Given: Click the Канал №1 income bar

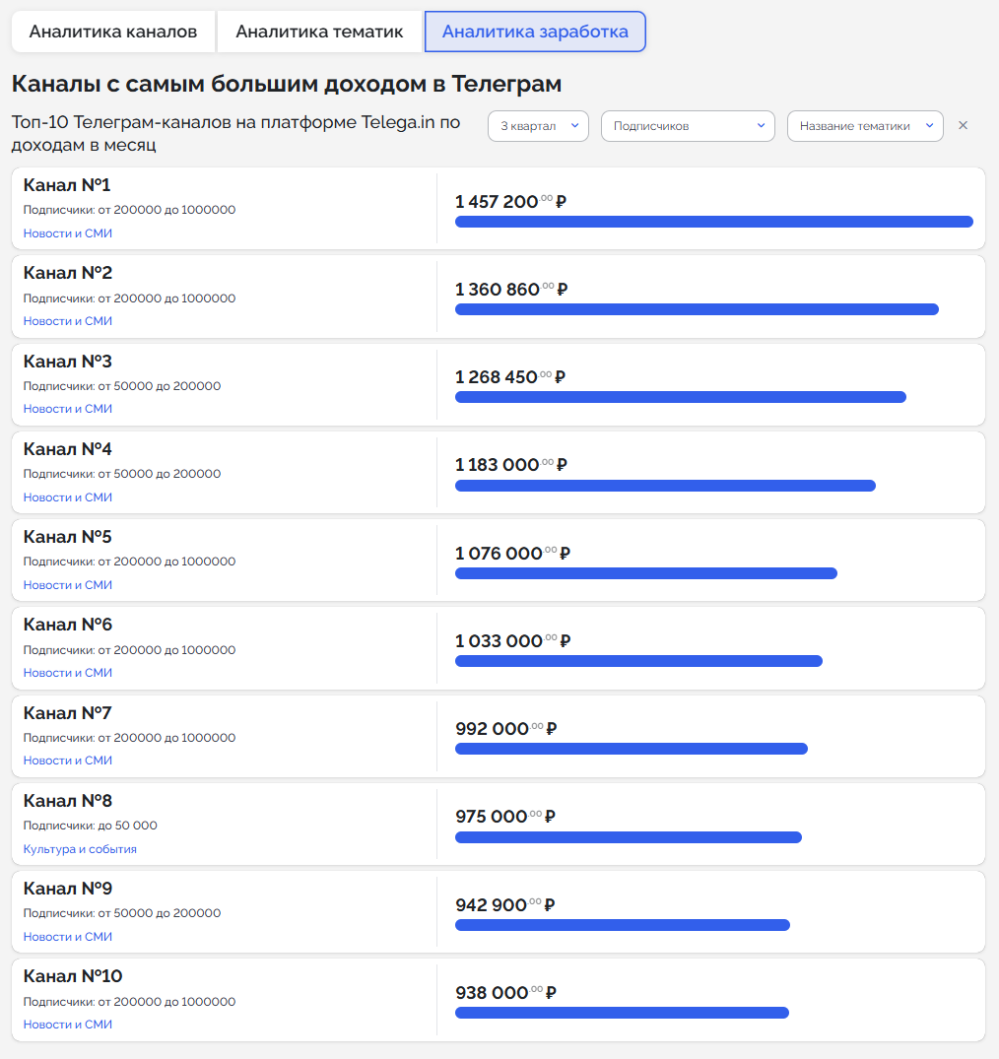Looking at the screenshot, I should [713, 222].
